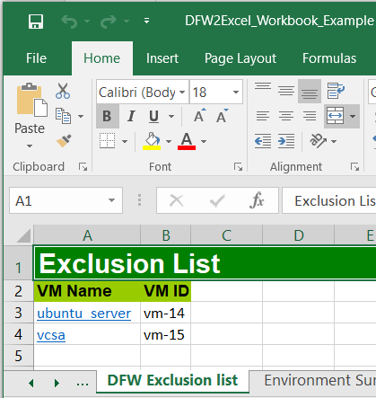The width and height of the screenshot is (376, 398).
Task: Open Customize Quick Access Toolbar dropdown
Action: pos(146,21)
